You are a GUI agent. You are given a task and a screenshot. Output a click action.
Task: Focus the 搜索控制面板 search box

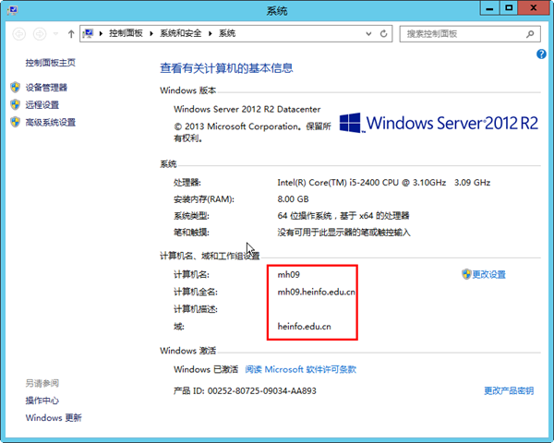[x=470, y=34]
